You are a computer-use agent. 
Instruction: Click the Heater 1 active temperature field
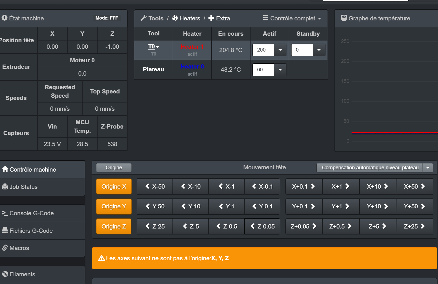[x=263, y=50]
